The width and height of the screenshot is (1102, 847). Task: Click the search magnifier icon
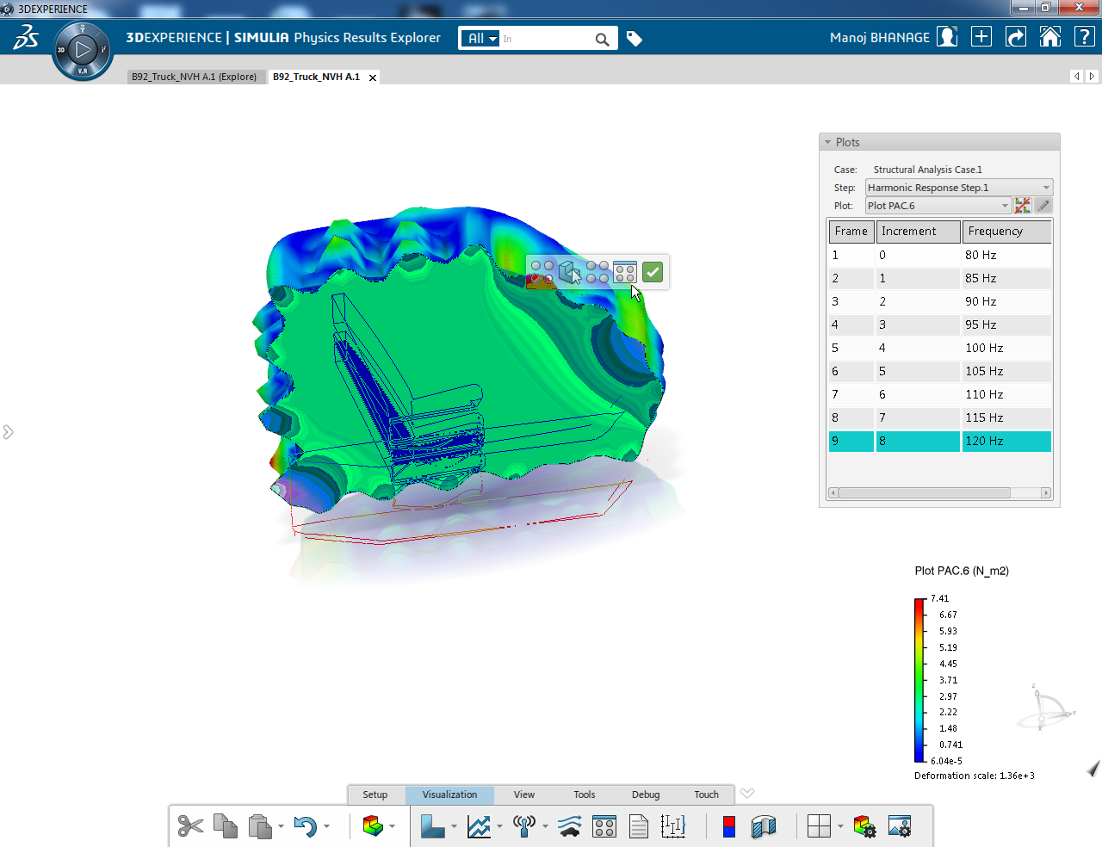(x=602, y=39)
